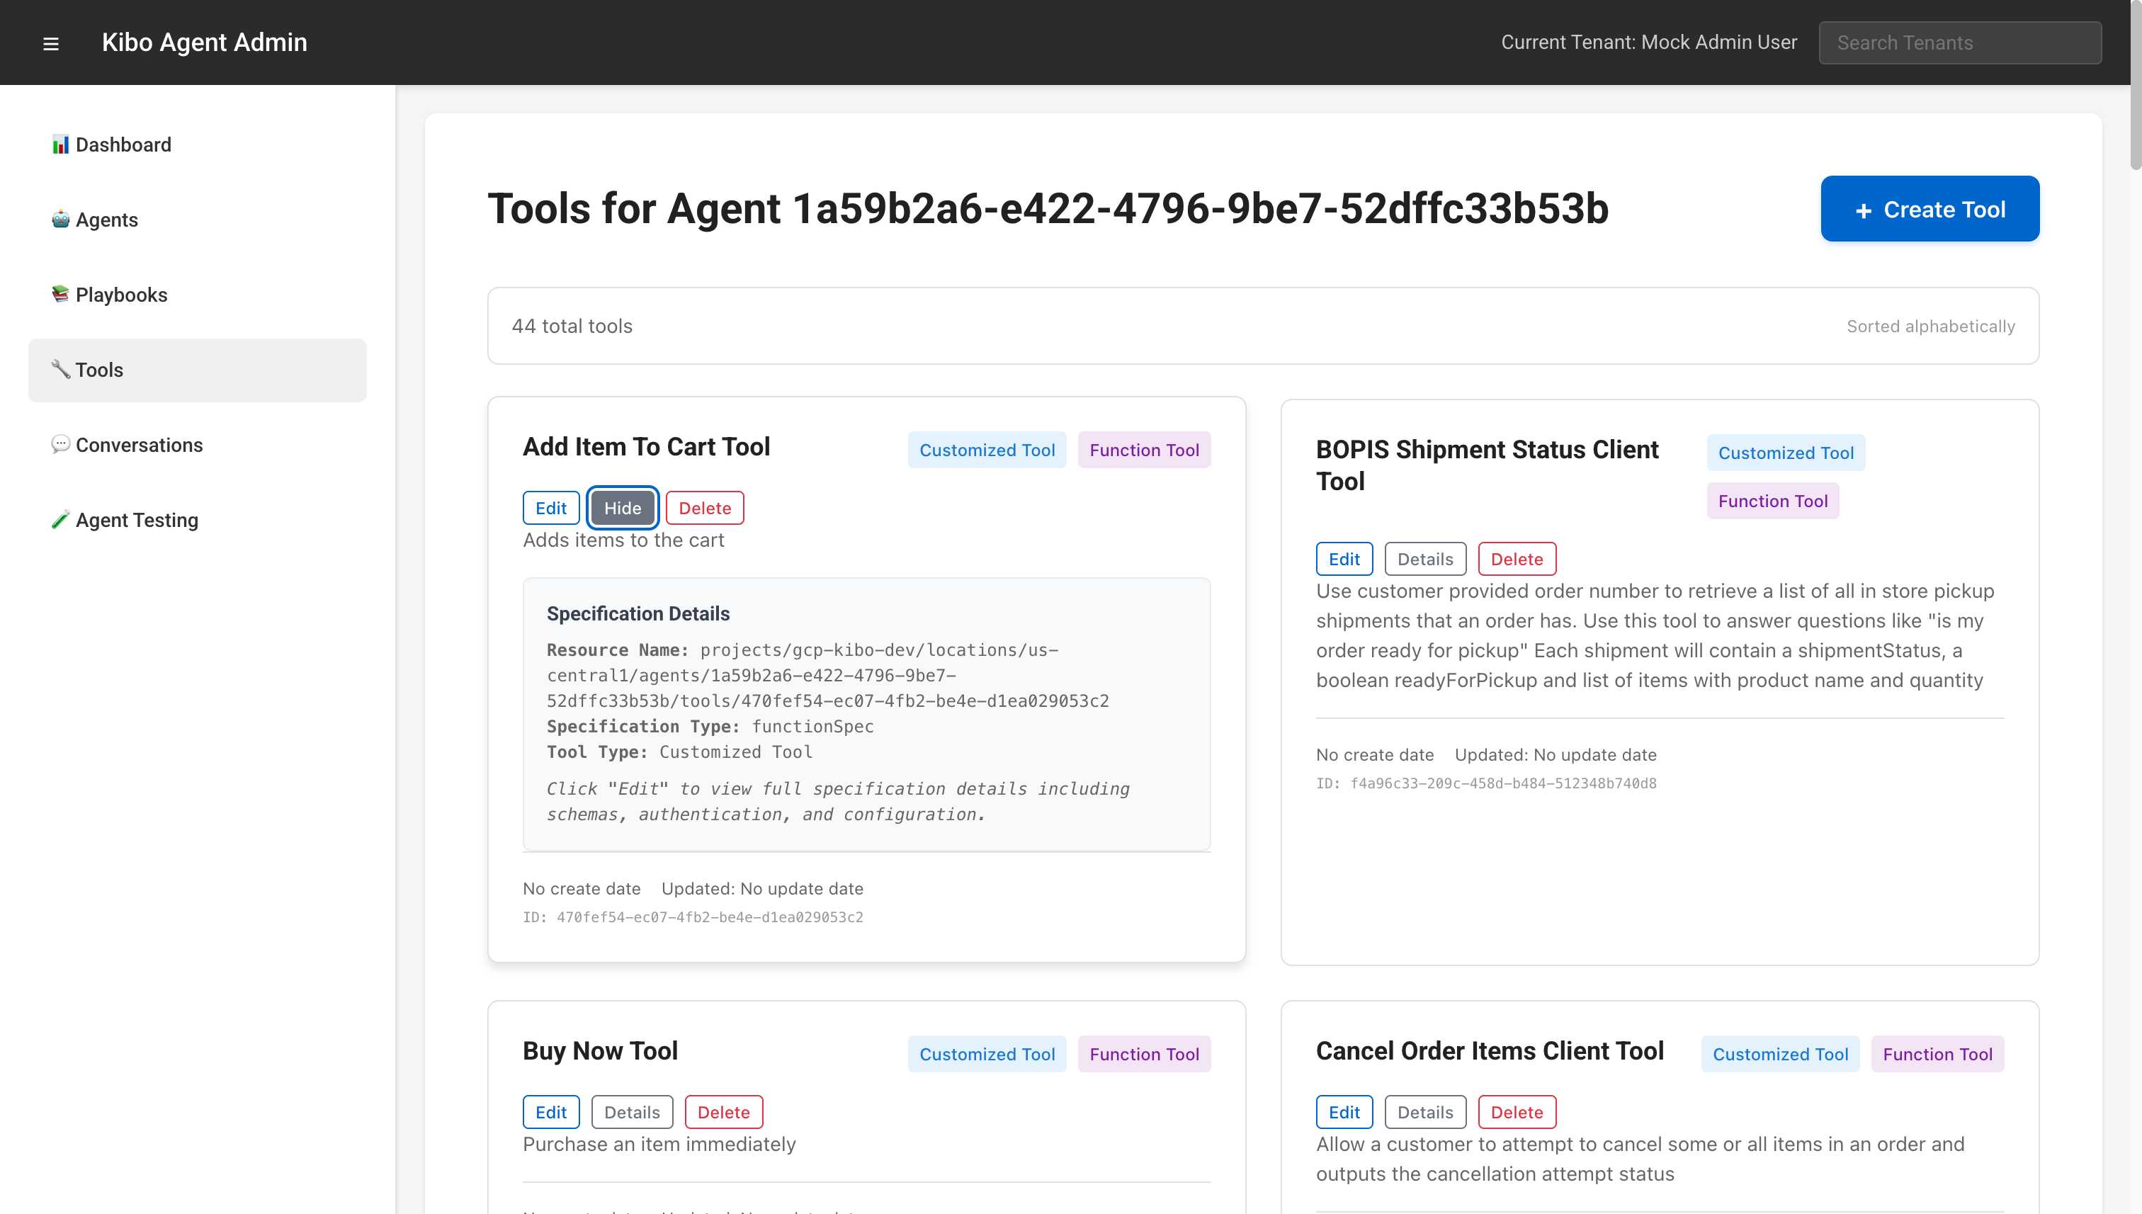2142x1214 pixels.
Task: Click the Cancel Order Items Client Tool heading
Action: (x=1489, y=1050)
